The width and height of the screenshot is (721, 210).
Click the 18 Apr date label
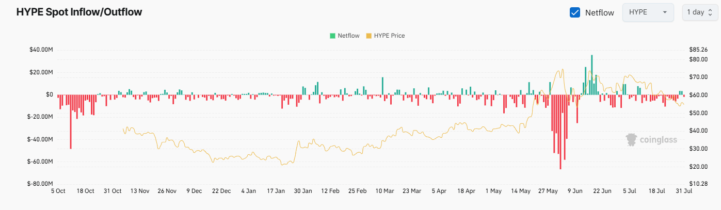pos(466,191)
